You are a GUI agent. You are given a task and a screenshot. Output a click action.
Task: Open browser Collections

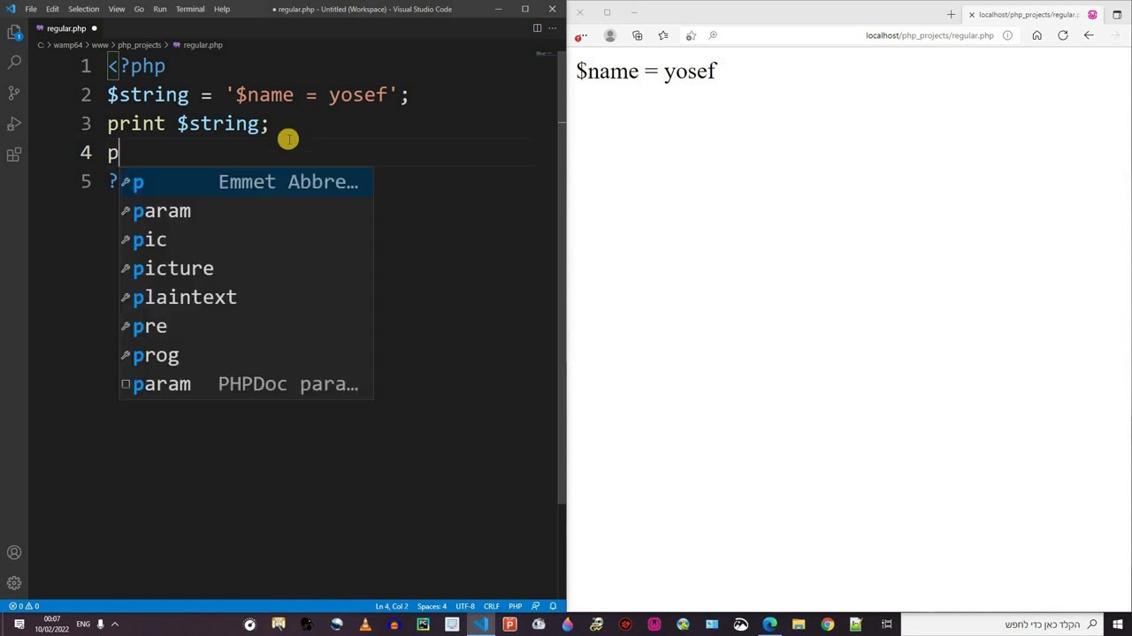pos(637,35)
